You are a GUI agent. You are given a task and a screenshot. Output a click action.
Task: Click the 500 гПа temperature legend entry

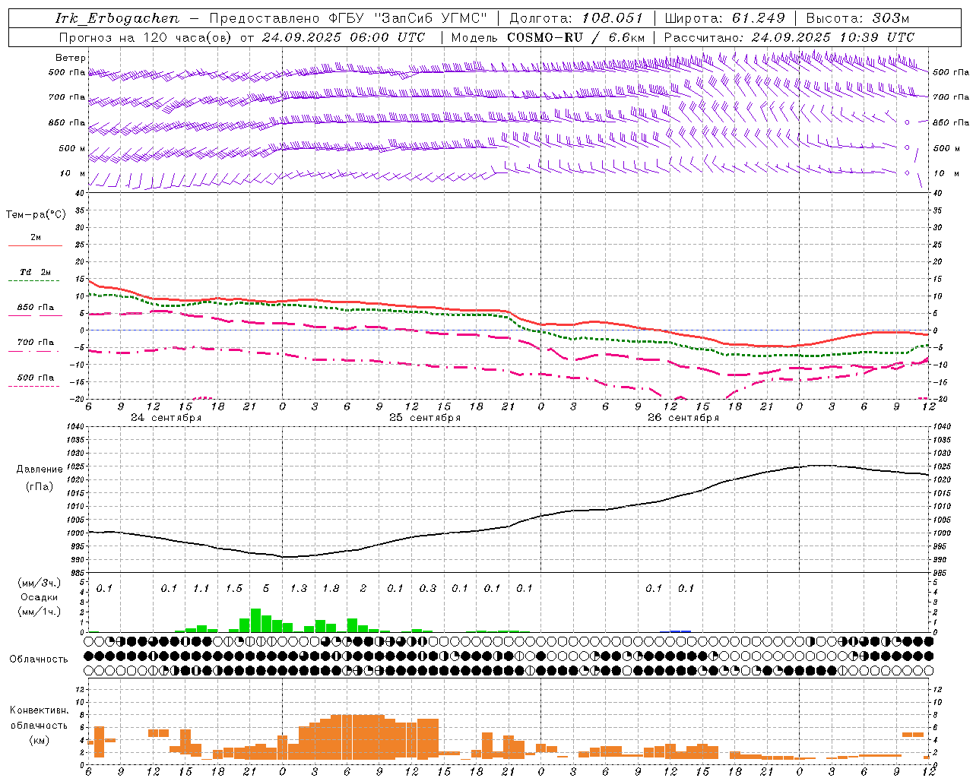coord(36,378)
